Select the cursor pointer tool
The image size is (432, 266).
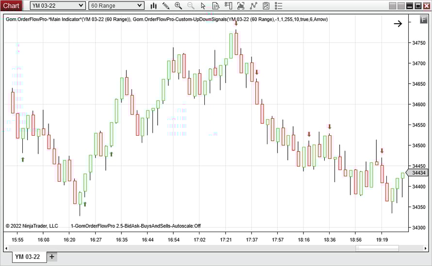coord(203,6)
